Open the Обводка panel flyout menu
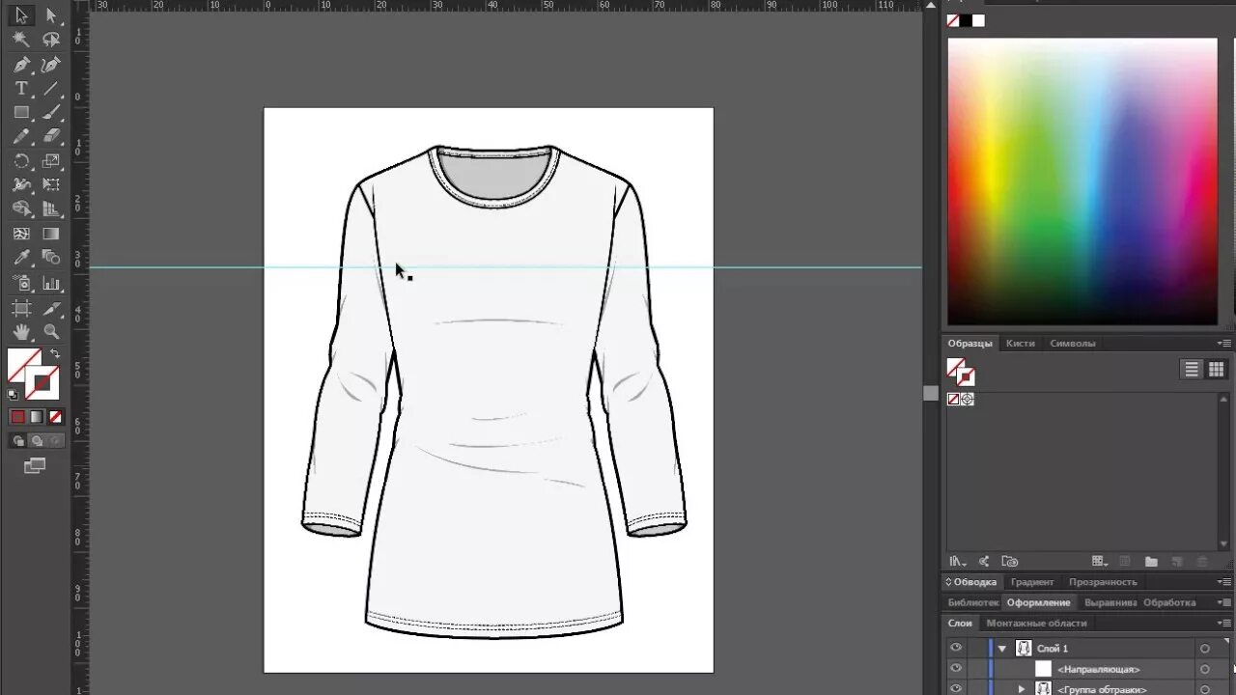The height and width of the screenshot is (695, 1236). 1224,582
